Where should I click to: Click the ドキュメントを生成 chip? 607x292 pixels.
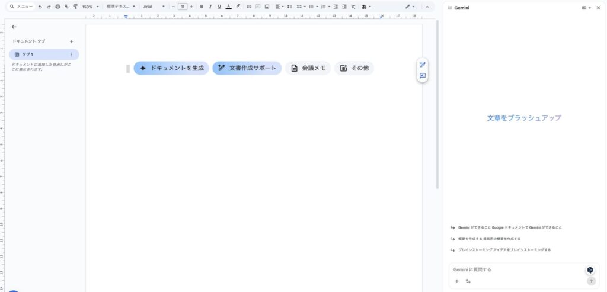[x=171, y=68]
